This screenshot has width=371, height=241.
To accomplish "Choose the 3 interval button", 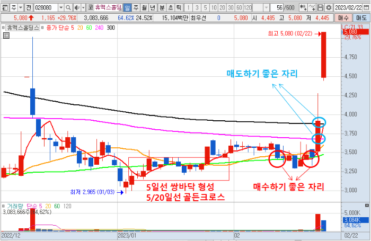I will 197,8.
